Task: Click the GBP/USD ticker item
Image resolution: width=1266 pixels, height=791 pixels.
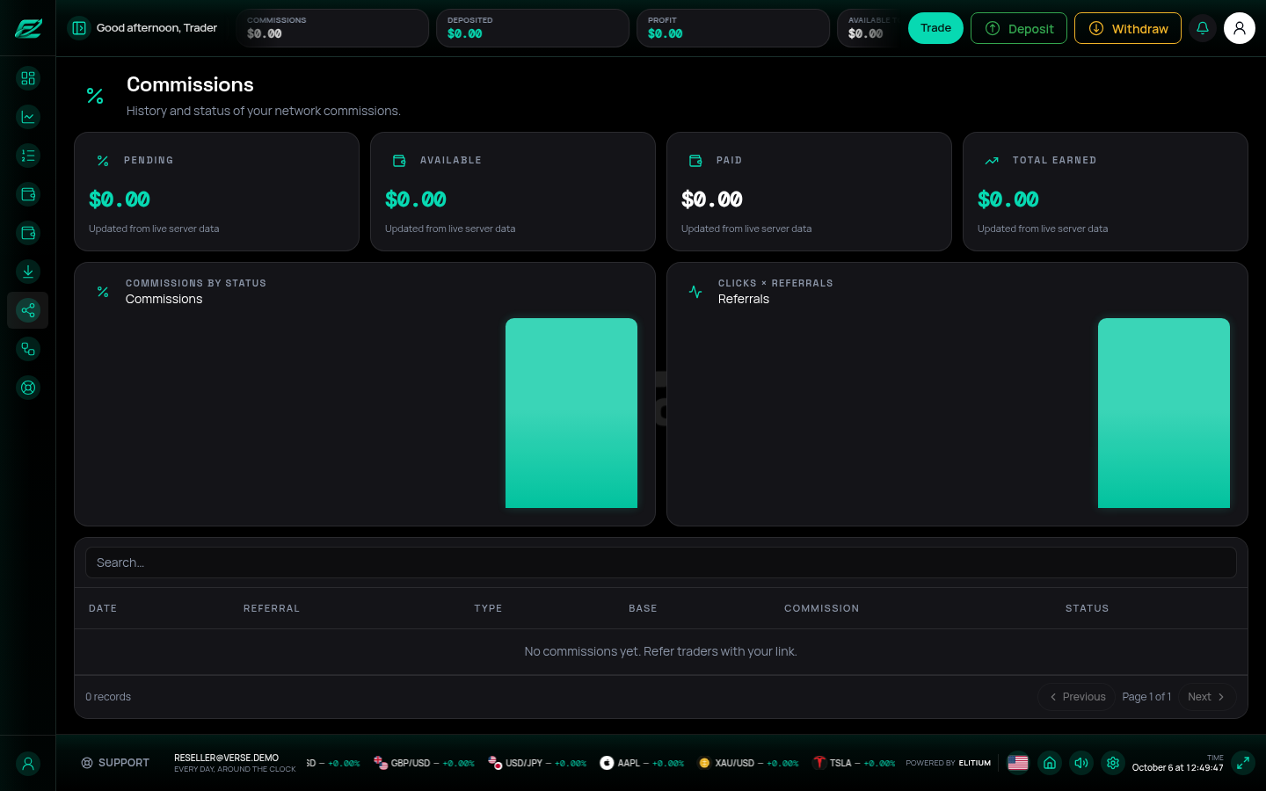Action: [424, 763]
